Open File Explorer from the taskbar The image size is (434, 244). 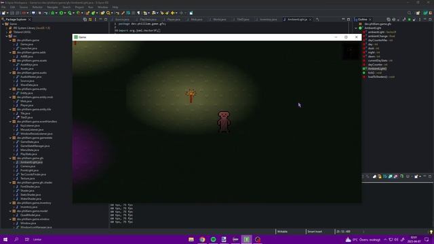point(191,239)
